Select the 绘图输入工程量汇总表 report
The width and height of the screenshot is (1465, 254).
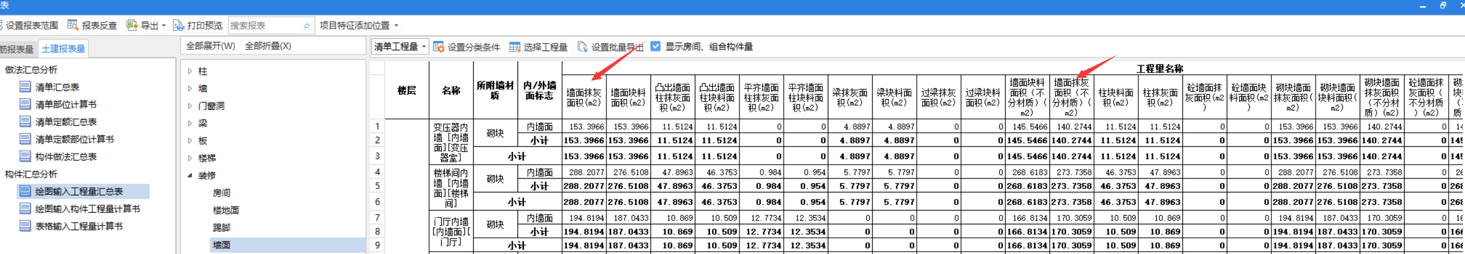point(79,191)
